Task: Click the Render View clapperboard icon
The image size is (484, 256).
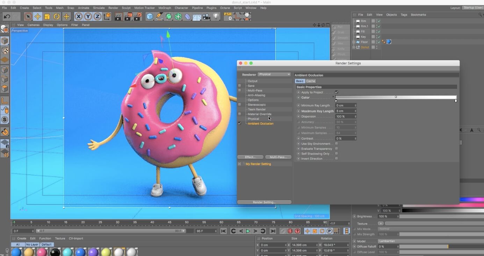Action: coord(119,16)
